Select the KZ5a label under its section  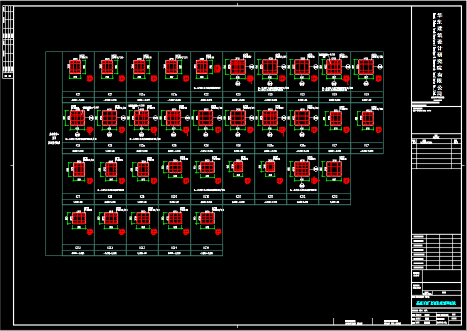(x=142, y=145)
